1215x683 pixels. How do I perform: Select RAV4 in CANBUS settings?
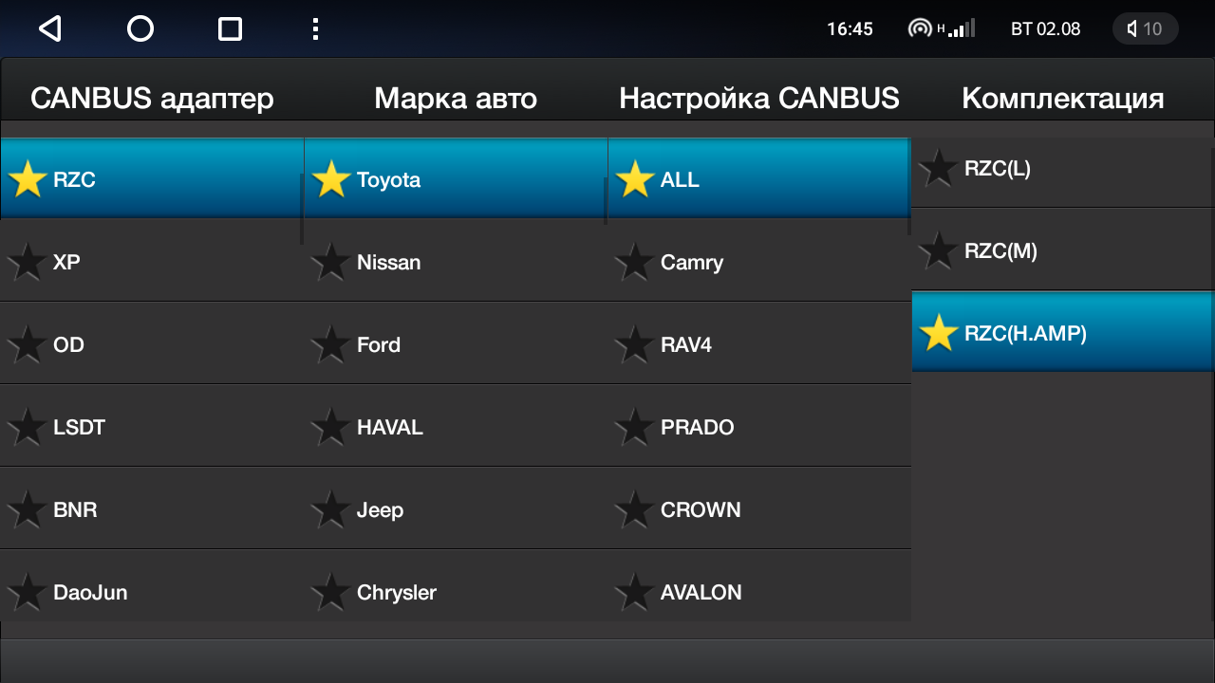pos(759,345)
